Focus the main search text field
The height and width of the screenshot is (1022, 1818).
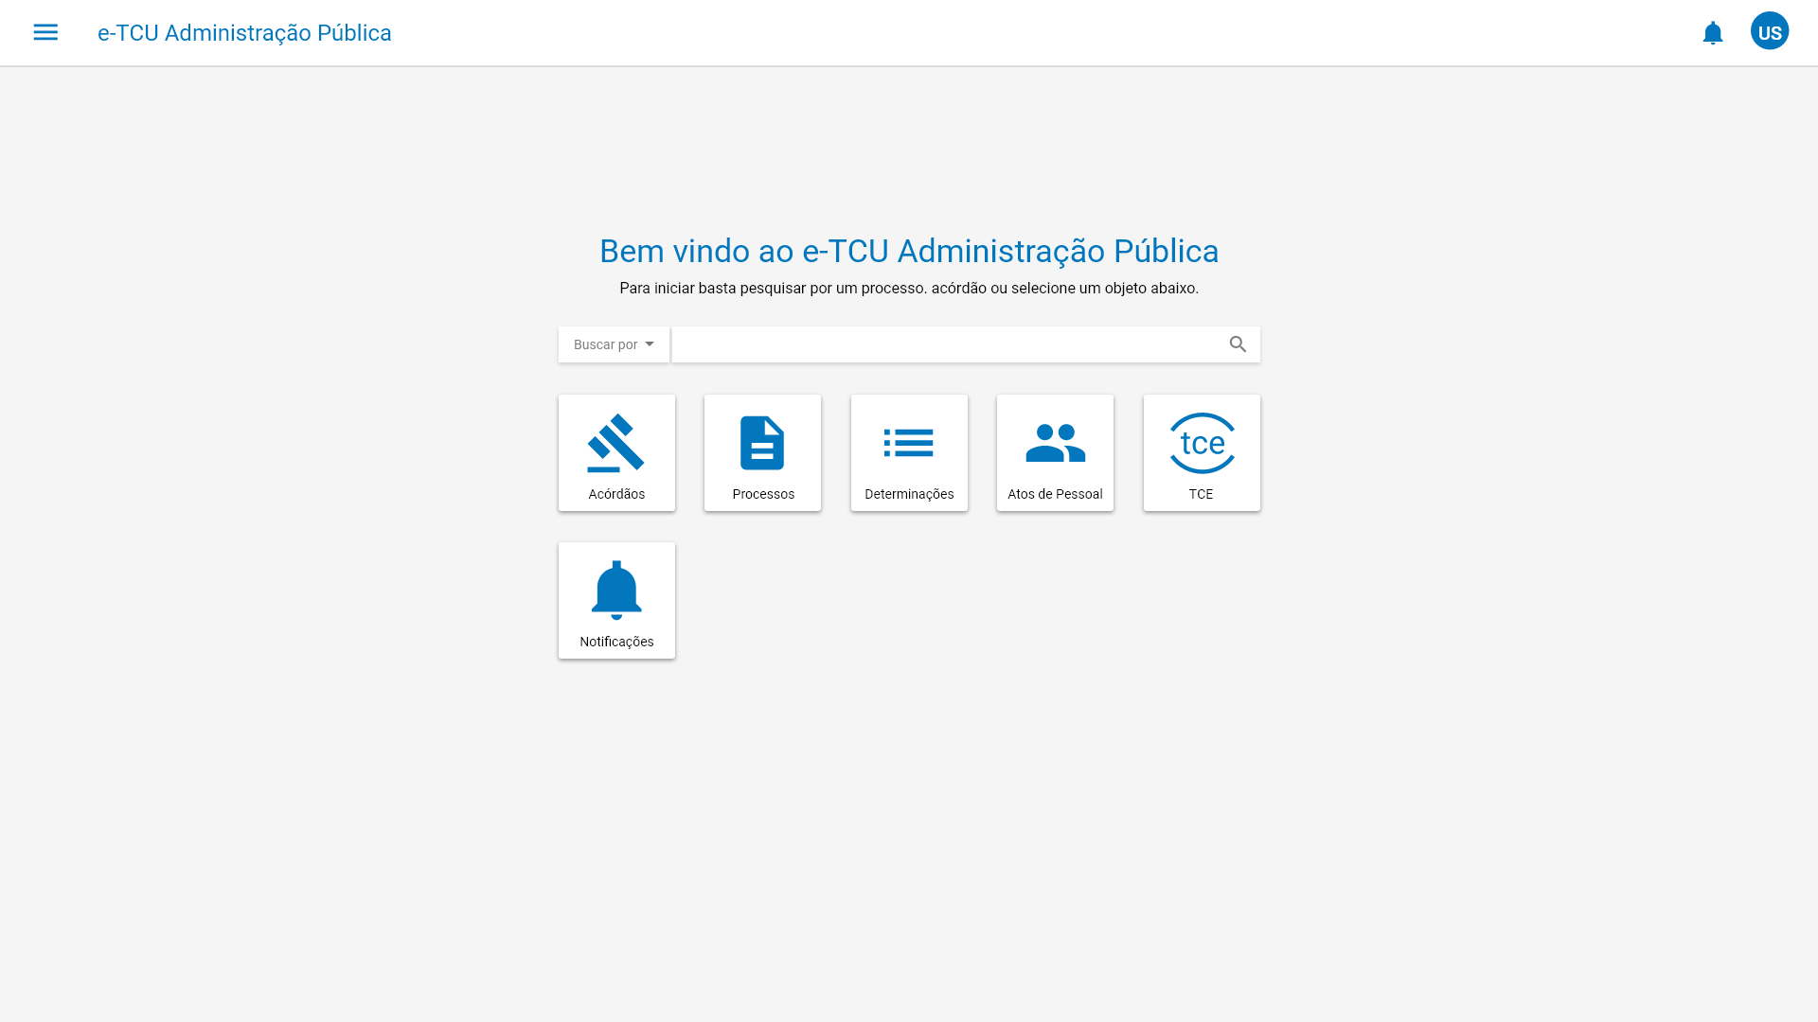947,344
